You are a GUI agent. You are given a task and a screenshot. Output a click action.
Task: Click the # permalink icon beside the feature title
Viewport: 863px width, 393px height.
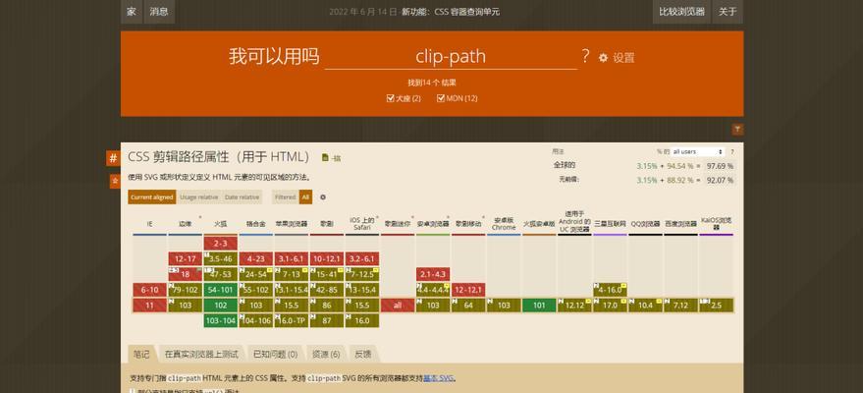[113, 158]
